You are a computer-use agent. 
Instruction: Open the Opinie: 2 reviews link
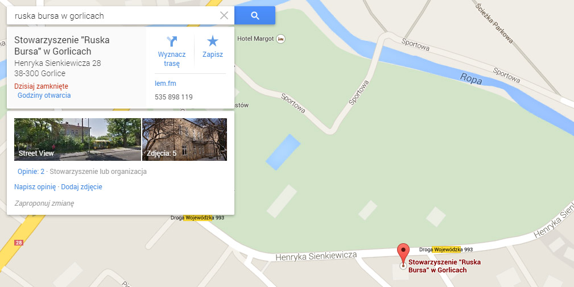tap(31, 172)
